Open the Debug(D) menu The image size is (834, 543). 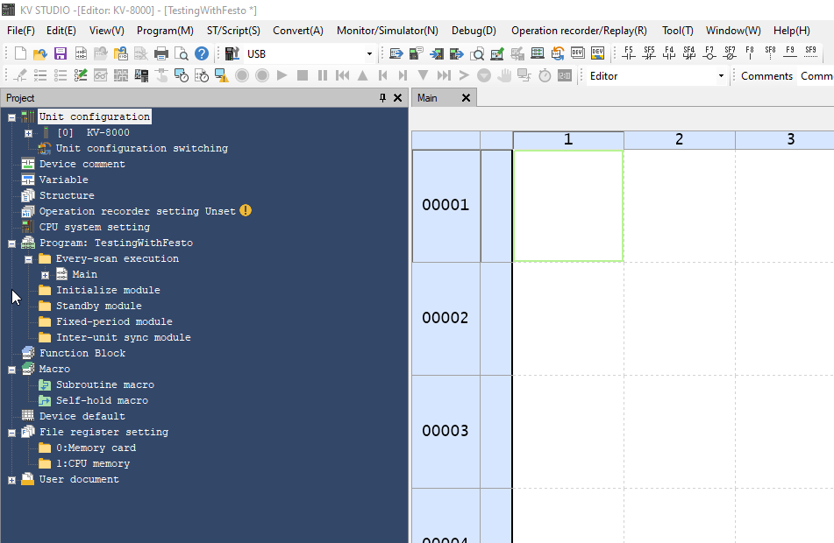[x=474, y=31]
